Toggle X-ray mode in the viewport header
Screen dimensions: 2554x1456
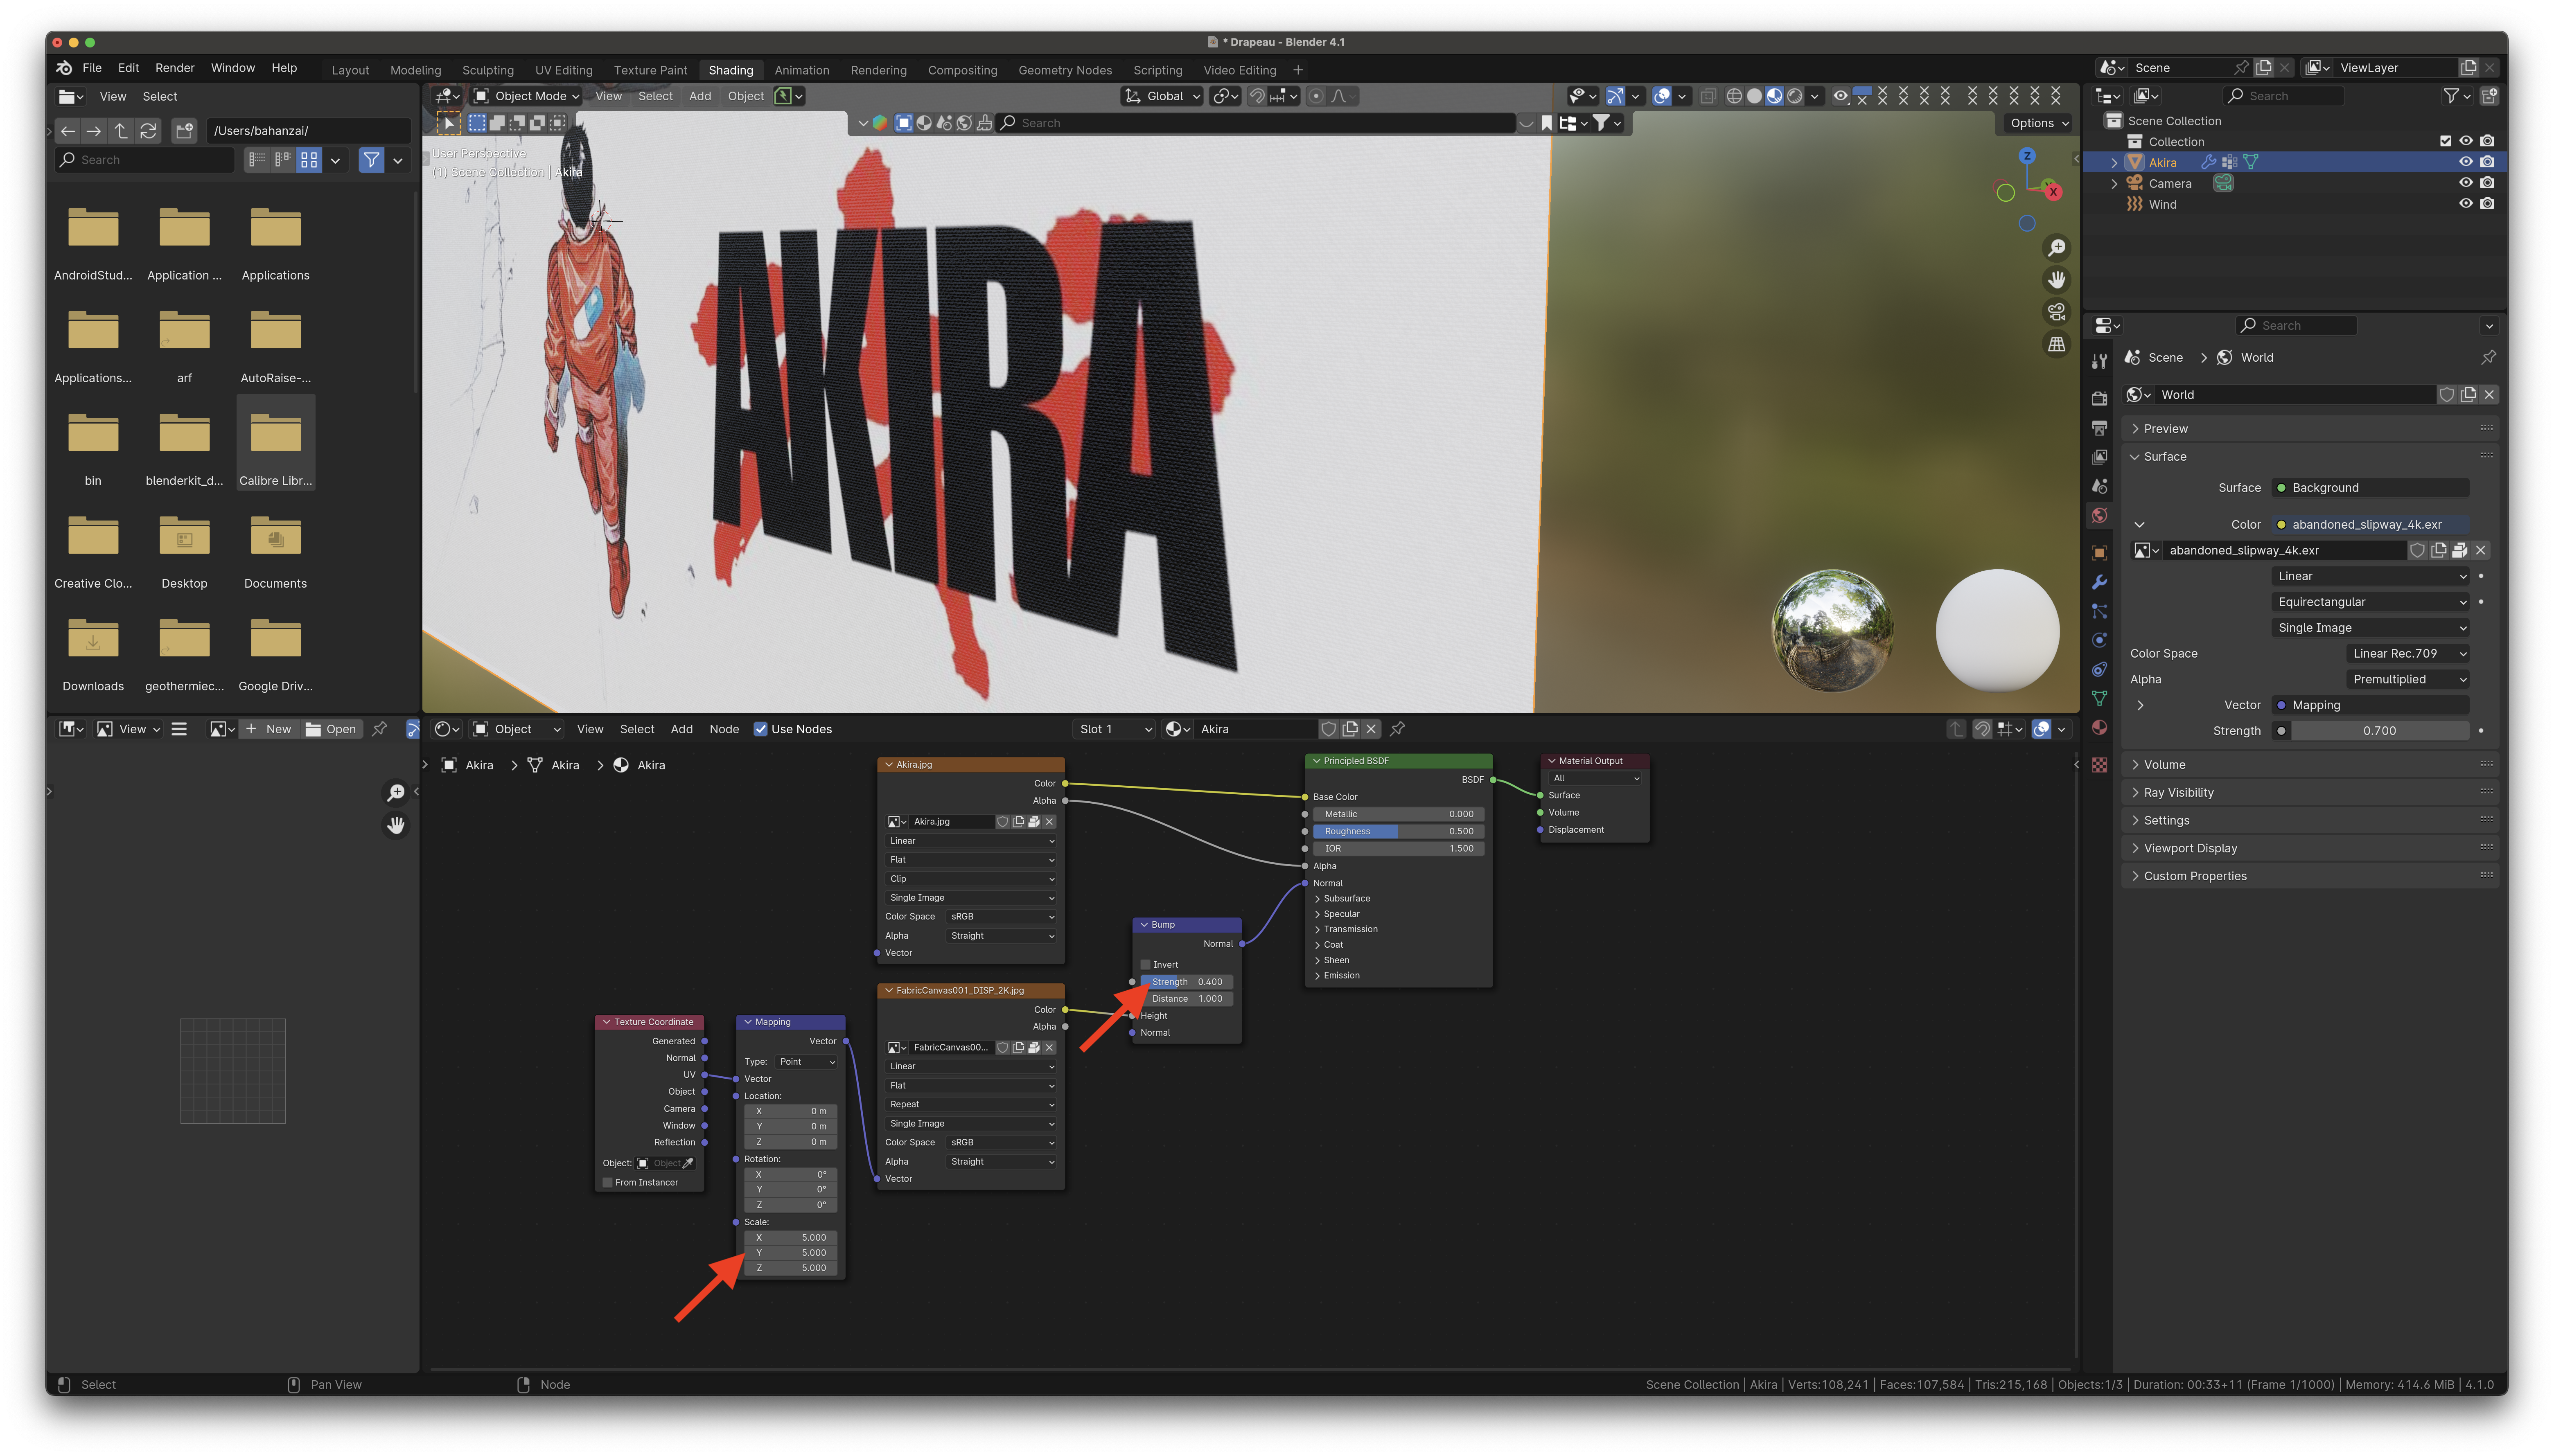pos(1708,96)
